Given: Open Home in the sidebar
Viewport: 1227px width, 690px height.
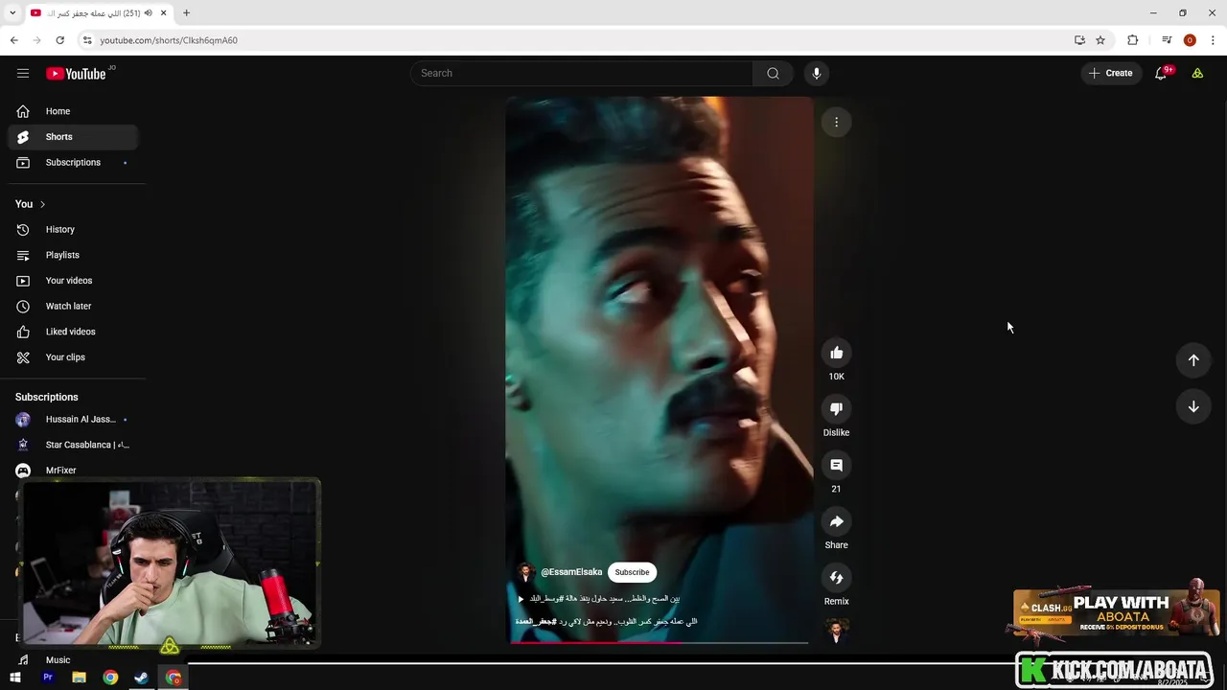Looking at the screenshot, I should click(x=73, y=111).
